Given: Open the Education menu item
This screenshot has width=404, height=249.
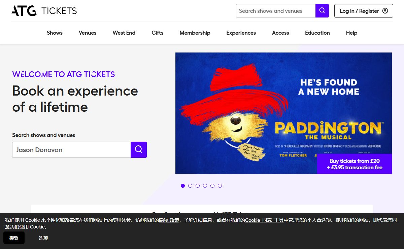Looking at the screenshot, I should click(317, 33).
